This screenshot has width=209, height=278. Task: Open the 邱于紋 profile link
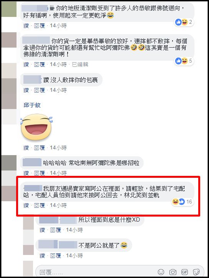[32, 105]
